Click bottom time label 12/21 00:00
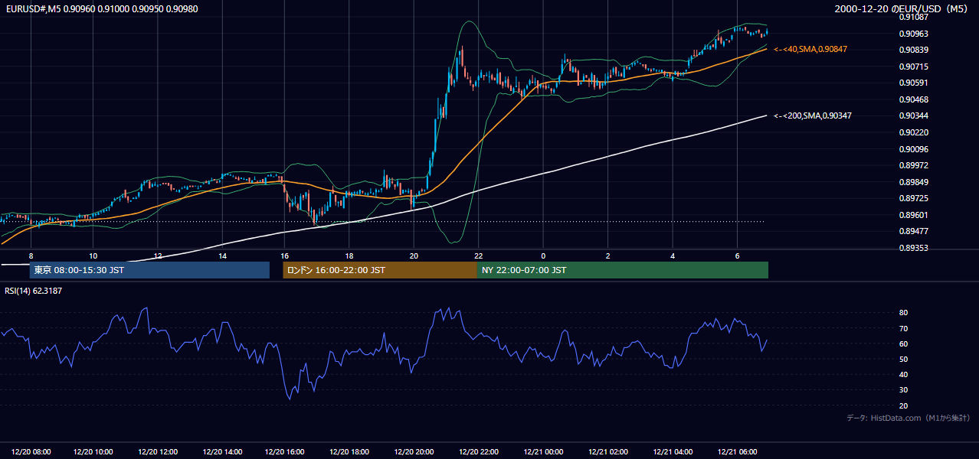979x459 pixels. 542,451
